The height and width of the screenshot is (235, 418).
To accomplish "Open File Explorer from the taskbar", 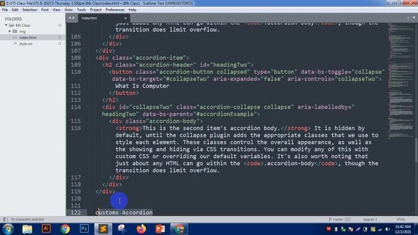I will click(27, 229).
